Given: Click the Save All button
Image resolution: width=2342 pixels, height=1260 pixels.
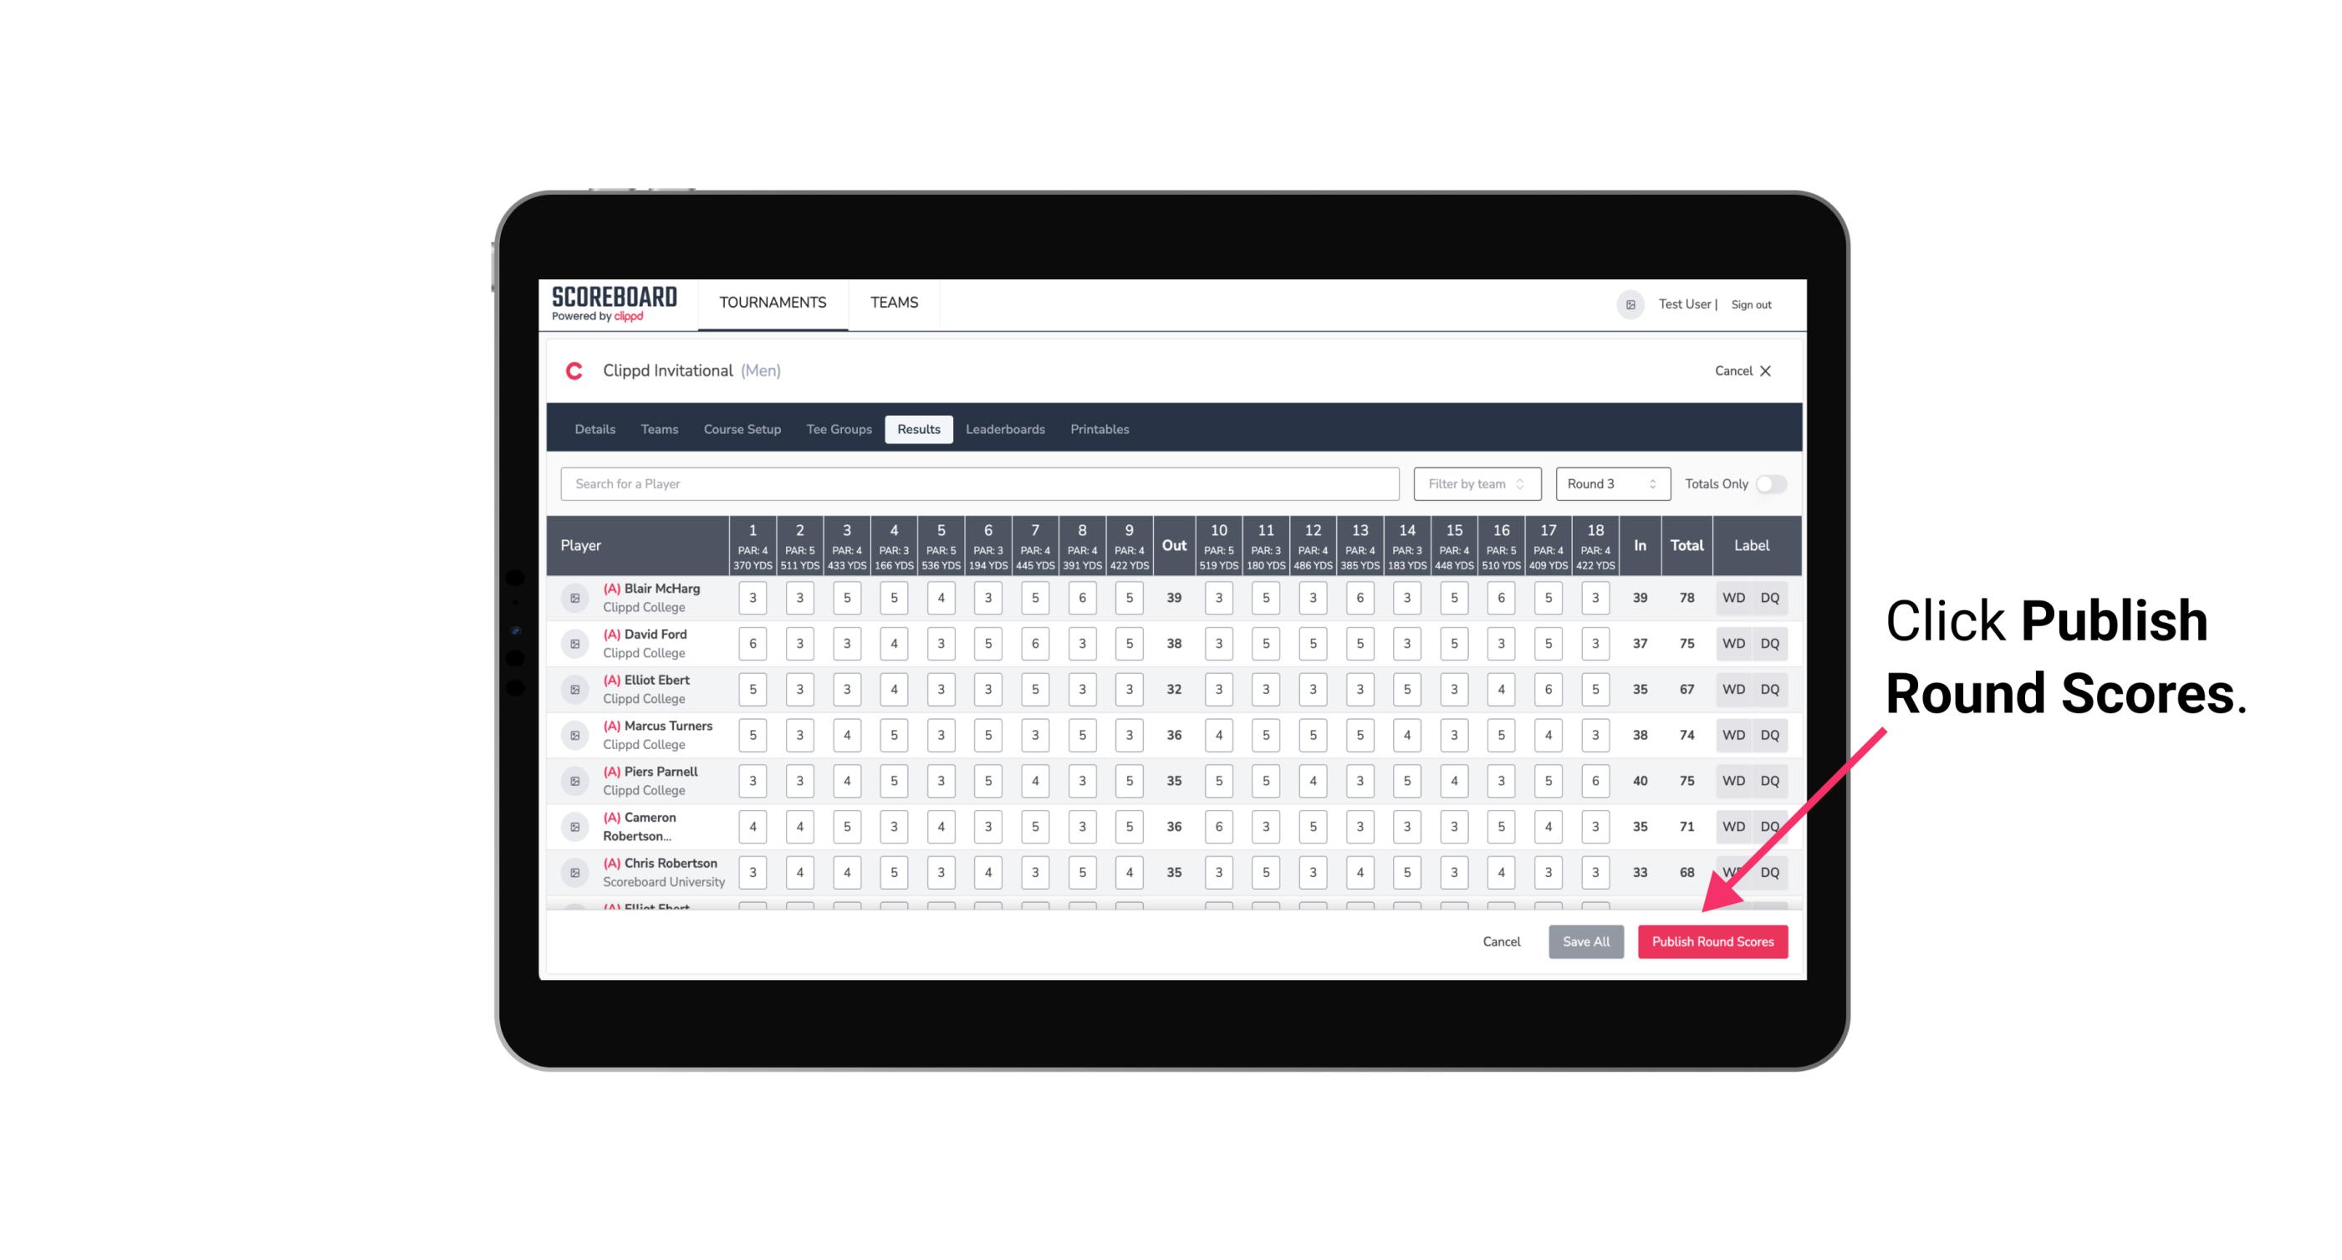Looking at the screenshot, I should (x=1585, y=941).
